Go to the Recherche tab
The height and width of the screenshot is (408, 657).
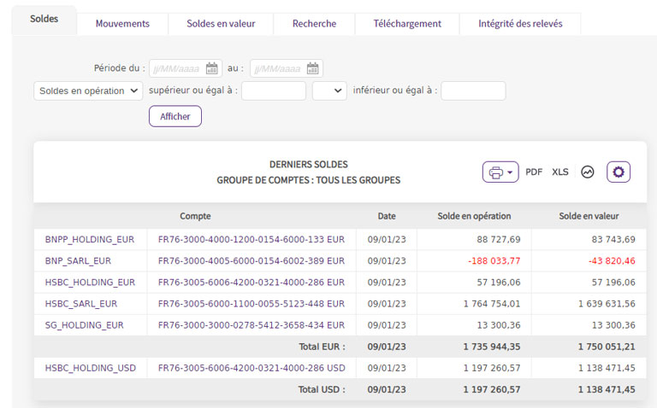[314, 24]
